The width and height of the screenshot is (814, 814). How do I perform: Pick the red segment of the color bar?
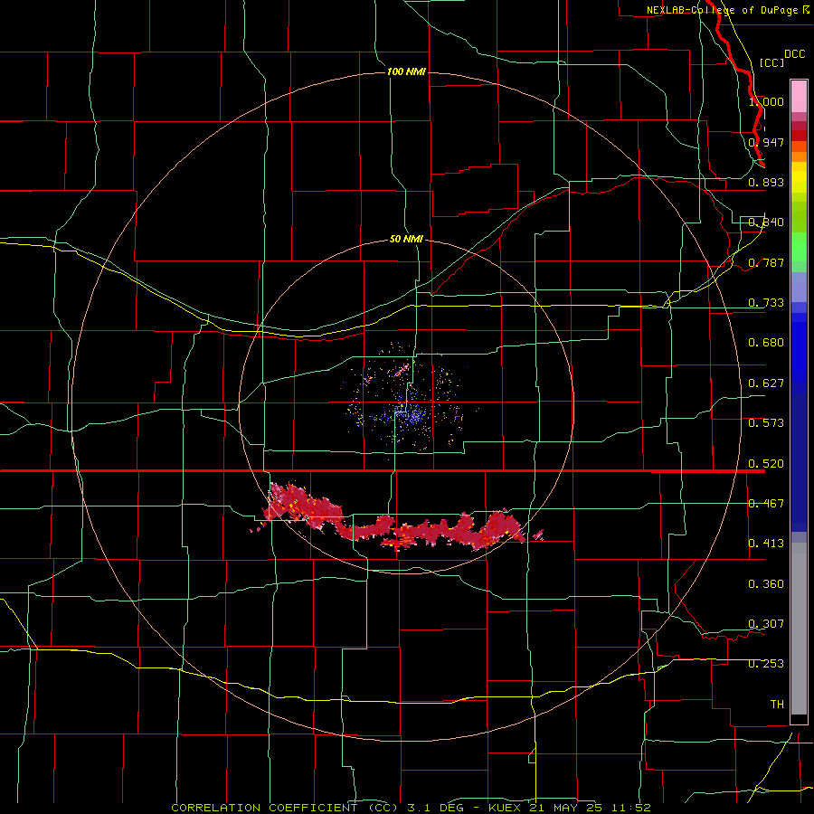click(799, 136)
